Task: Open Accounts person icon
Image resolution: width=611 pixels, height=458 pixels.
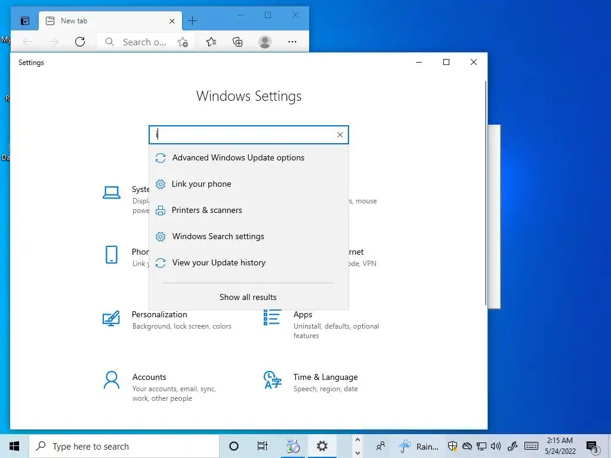Action: click(x=112, y=380)
